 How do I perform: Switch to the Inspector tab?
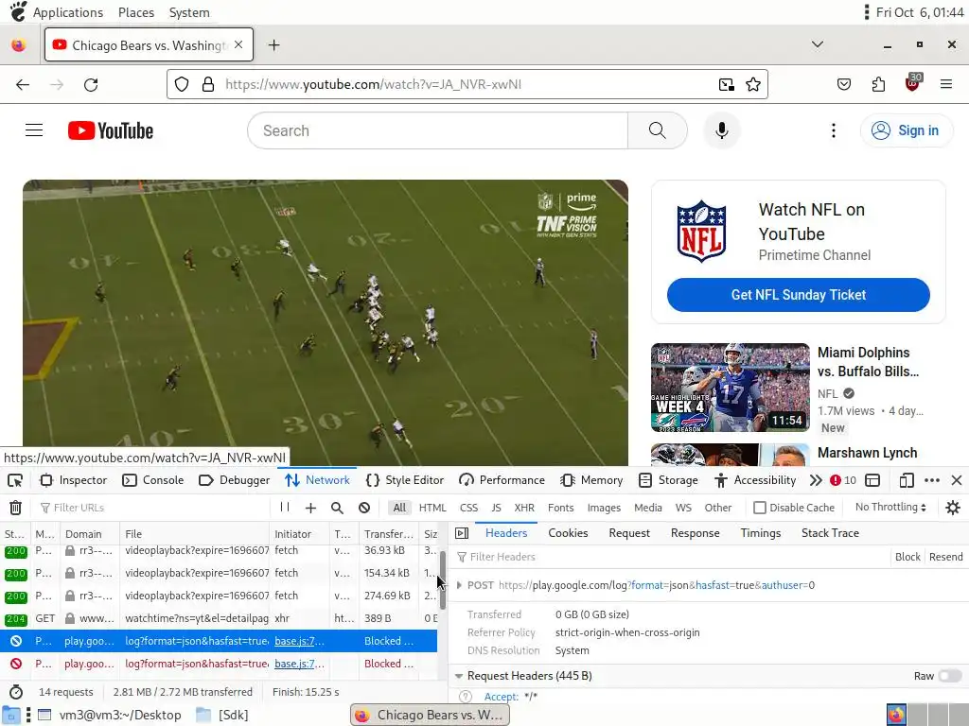click(73, 480)
